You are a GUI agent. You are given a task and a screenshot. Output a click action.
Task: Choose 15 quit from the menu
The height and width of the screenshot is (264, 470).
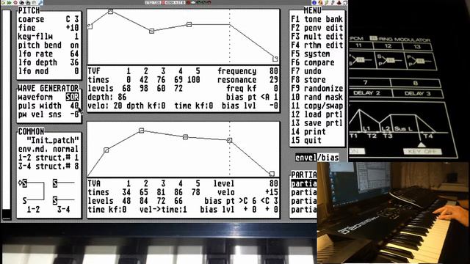click(x=306, y=141)
